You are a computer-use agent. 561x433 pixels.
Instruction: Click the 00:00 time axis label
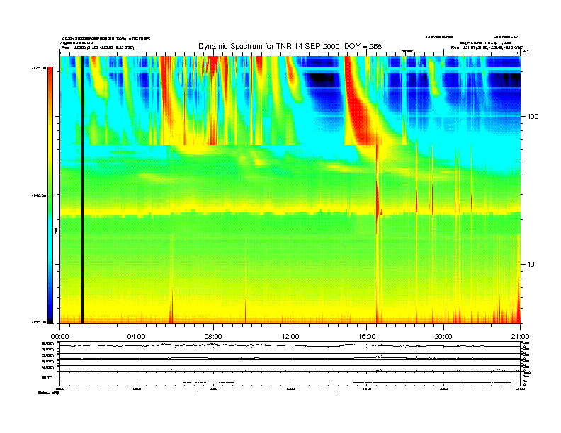60,337
